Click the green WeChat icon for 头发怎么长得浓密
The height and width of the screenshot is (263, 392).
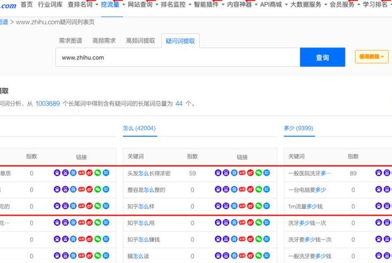[259, 173]
